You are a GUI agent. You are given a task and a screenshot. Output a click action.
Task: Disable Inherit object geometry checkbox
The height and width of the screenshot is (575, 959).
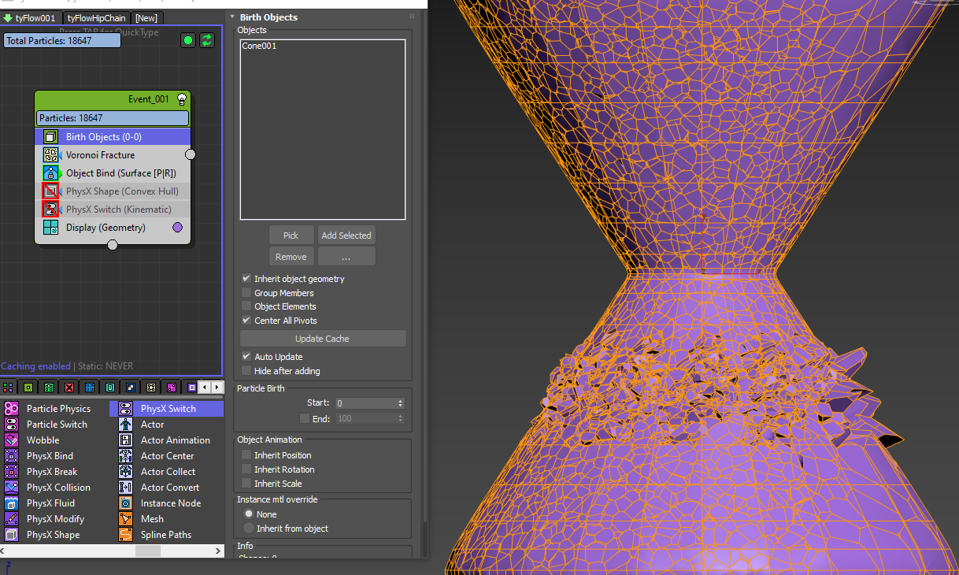click(247, 279)
